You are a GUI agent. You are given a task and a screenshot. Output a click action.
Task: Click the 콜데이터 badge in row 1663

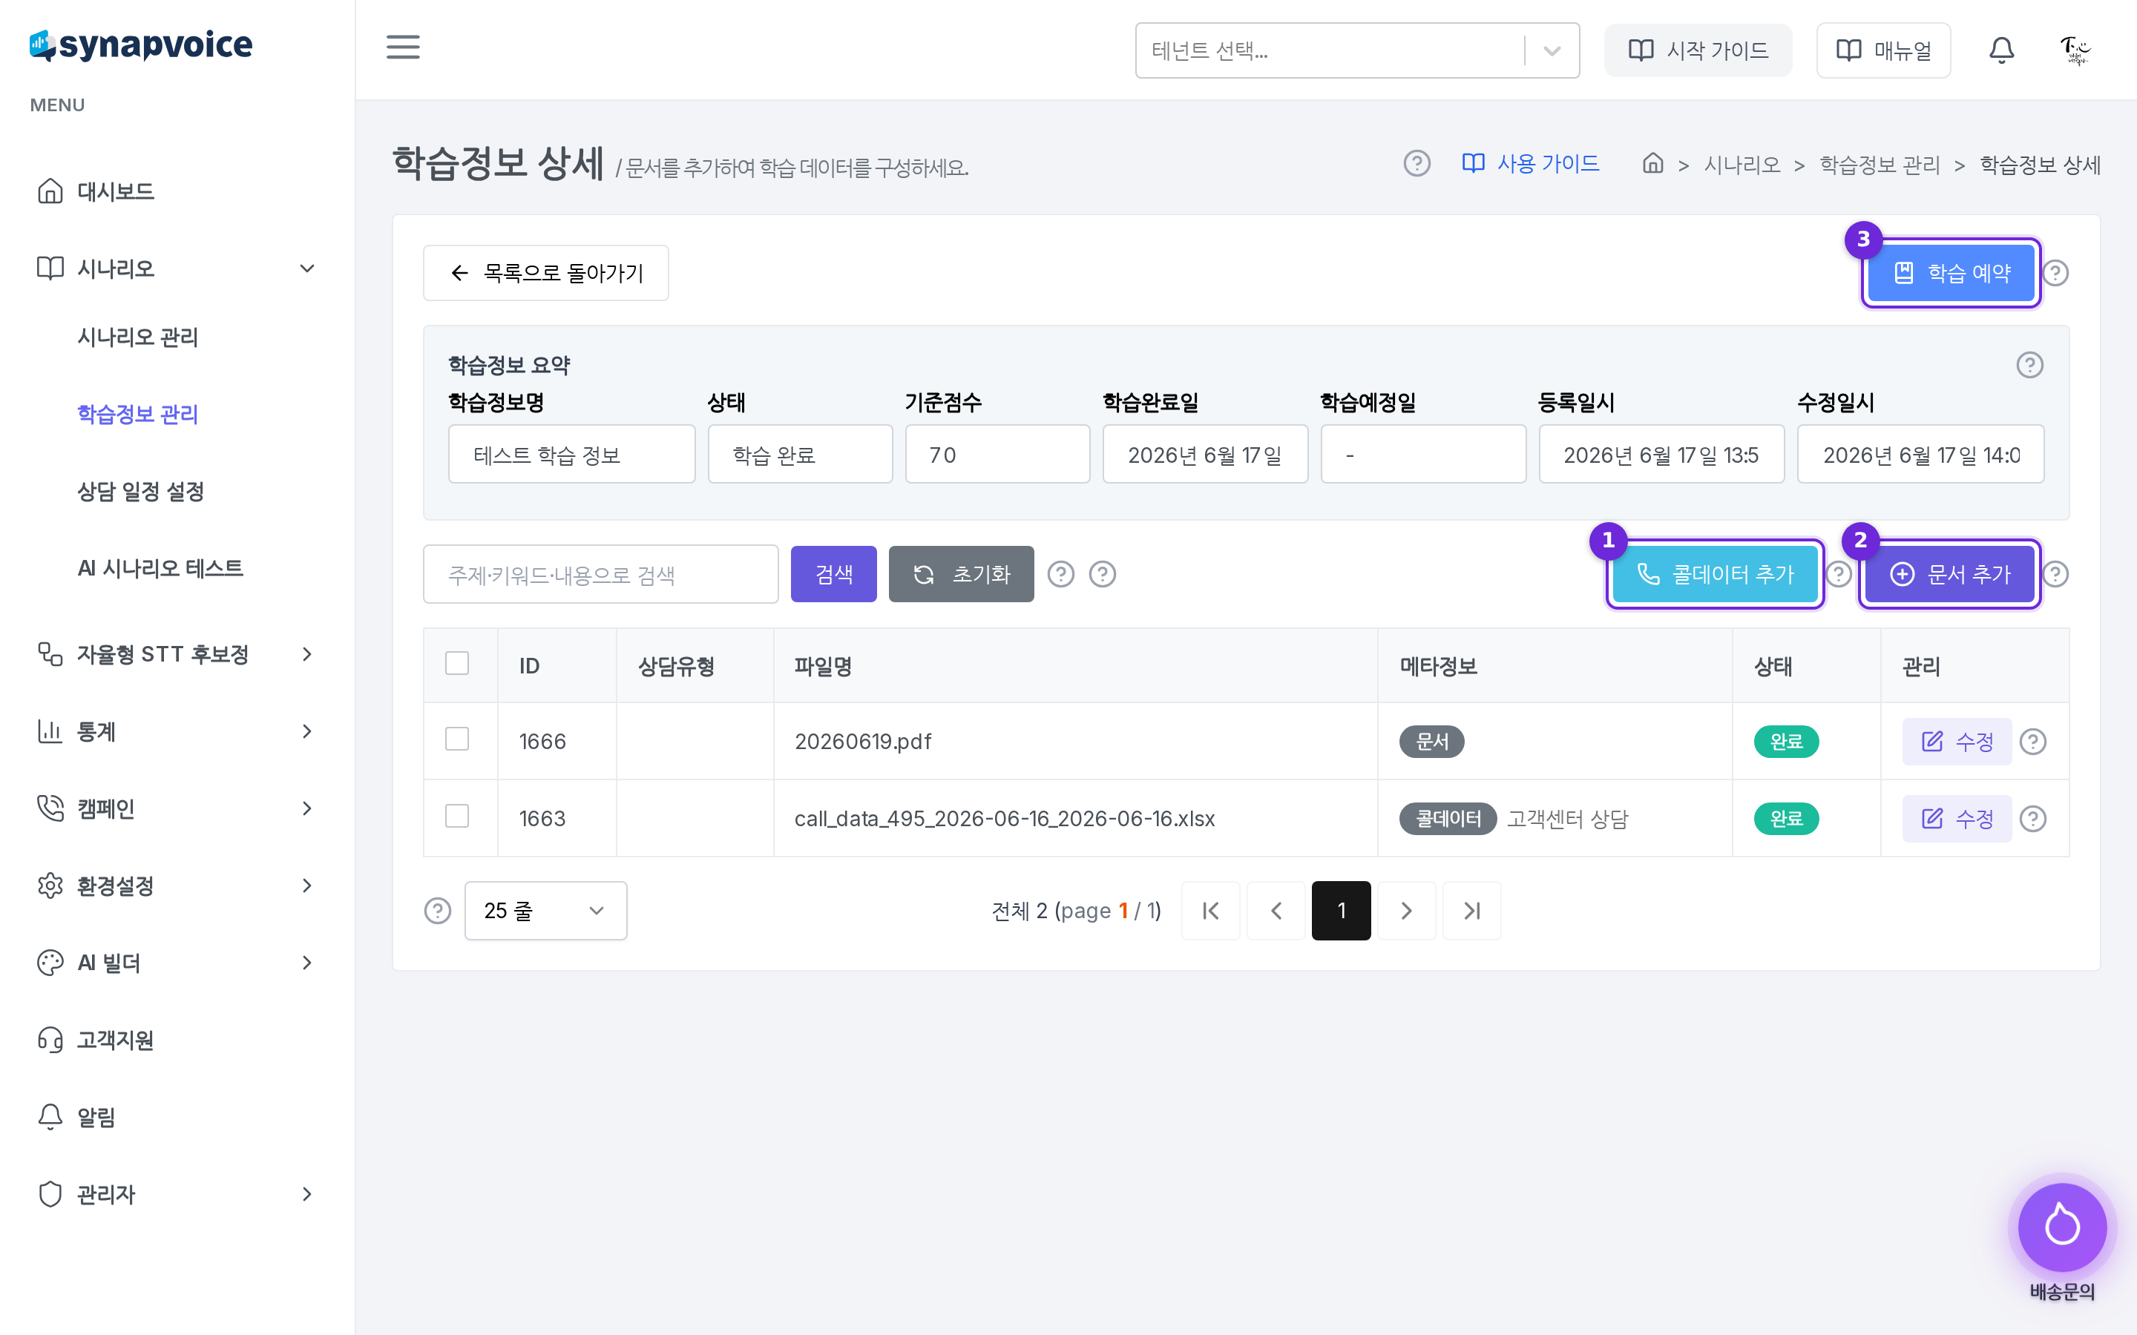(x=1448, y=819)
